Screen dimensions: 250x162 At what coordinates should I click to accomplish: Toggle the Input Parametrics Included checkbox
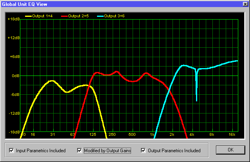[x=11, y=150]
